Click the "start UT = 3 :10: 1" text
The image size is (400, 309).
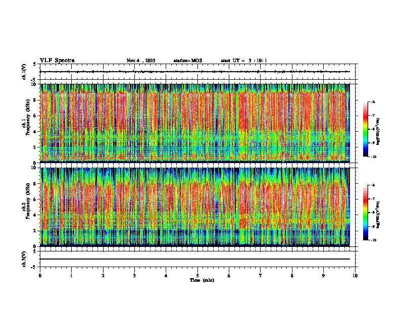coord(244,61)
